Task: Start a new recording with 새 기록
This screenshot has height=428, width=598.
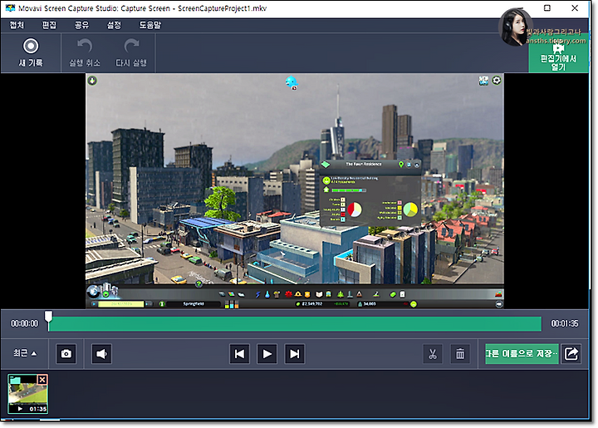Action: coord(31,52)
